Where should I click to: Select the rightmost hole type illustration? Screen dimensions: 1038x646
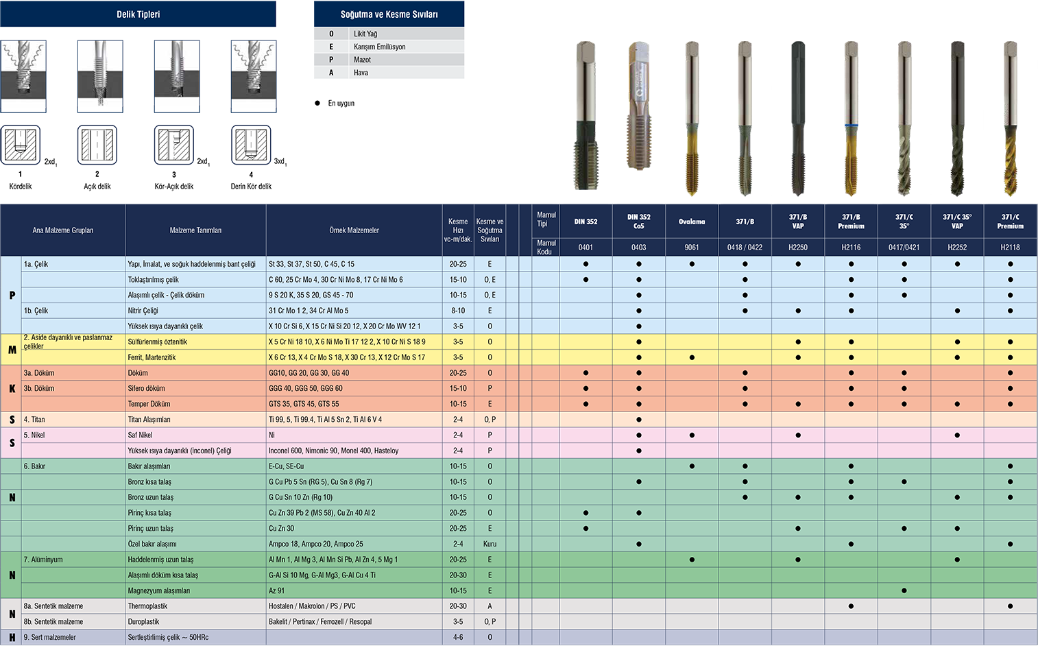[x=254, y=74]
